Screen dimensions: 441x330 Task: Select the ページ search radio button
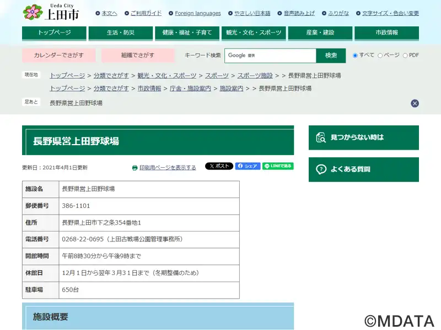pyautogui.click(x=380, y=56)
